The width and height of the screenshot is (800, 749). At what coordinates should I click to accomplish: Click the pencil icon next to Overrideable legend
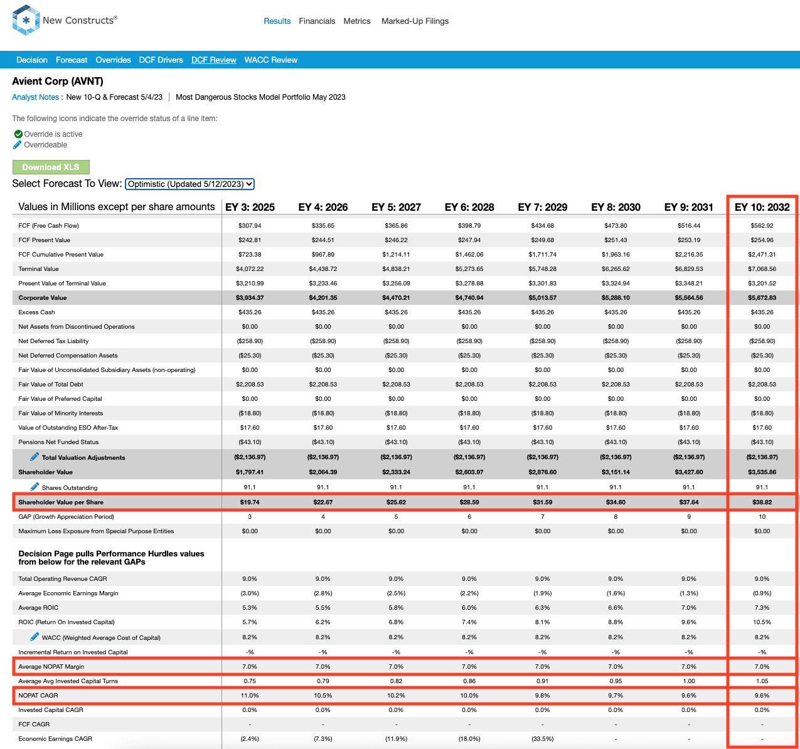coord(17,145)
